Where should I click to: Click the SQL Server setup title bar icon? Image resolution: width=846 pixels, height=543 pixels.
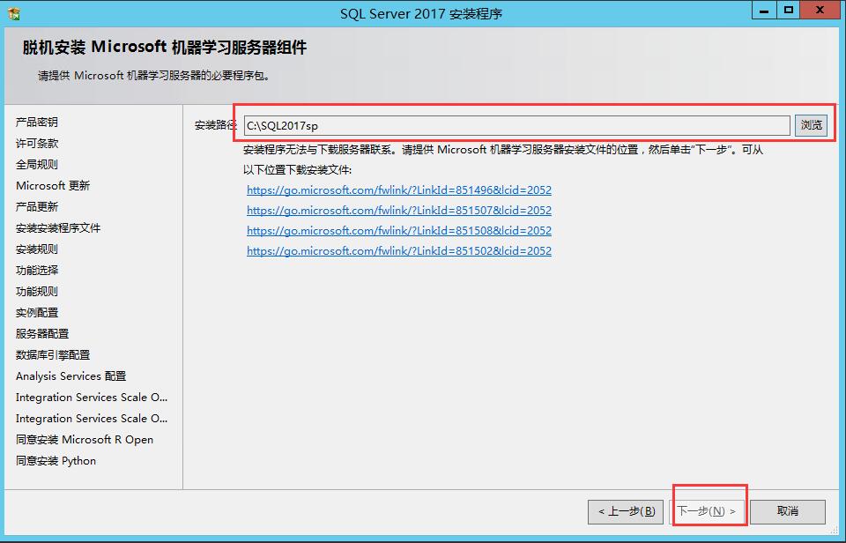14,12
